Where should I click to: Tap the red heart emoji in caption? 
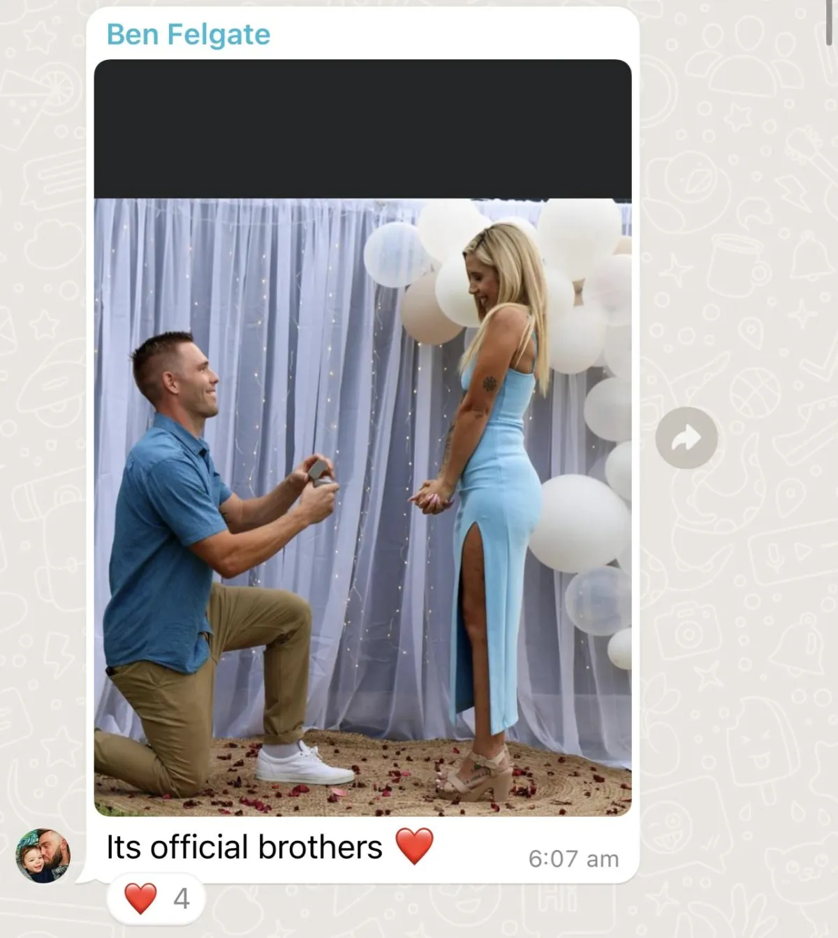click(x=415, y=847)
